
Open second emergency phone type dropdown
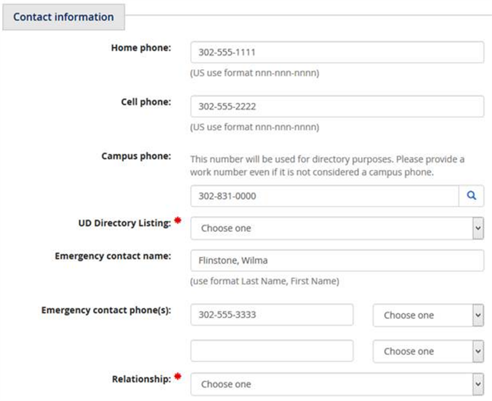[429, 351]
